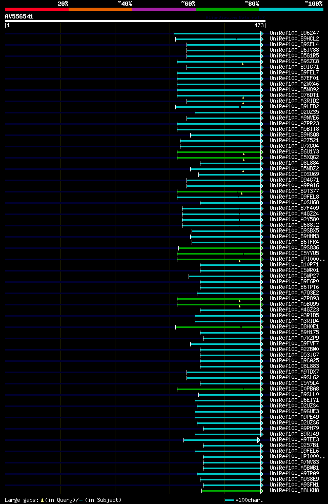328x504 pixels.
Task: Click the green ~80% legend segment
Action: coord(228,9)
